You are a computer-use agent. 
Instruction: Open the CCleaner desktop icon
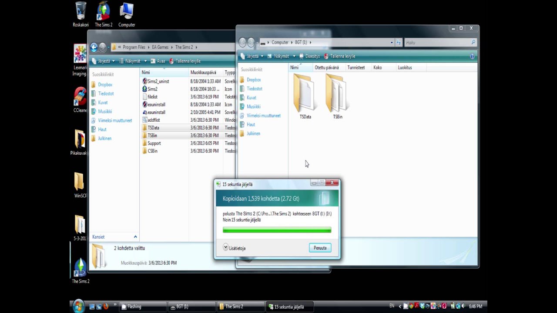80,100
